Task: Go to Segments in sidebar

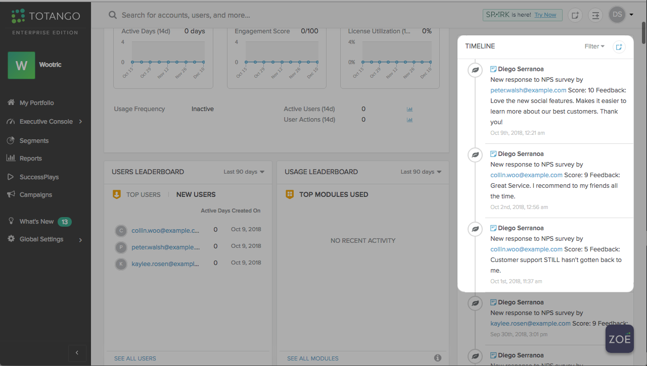Action: (x=34, y=141)
